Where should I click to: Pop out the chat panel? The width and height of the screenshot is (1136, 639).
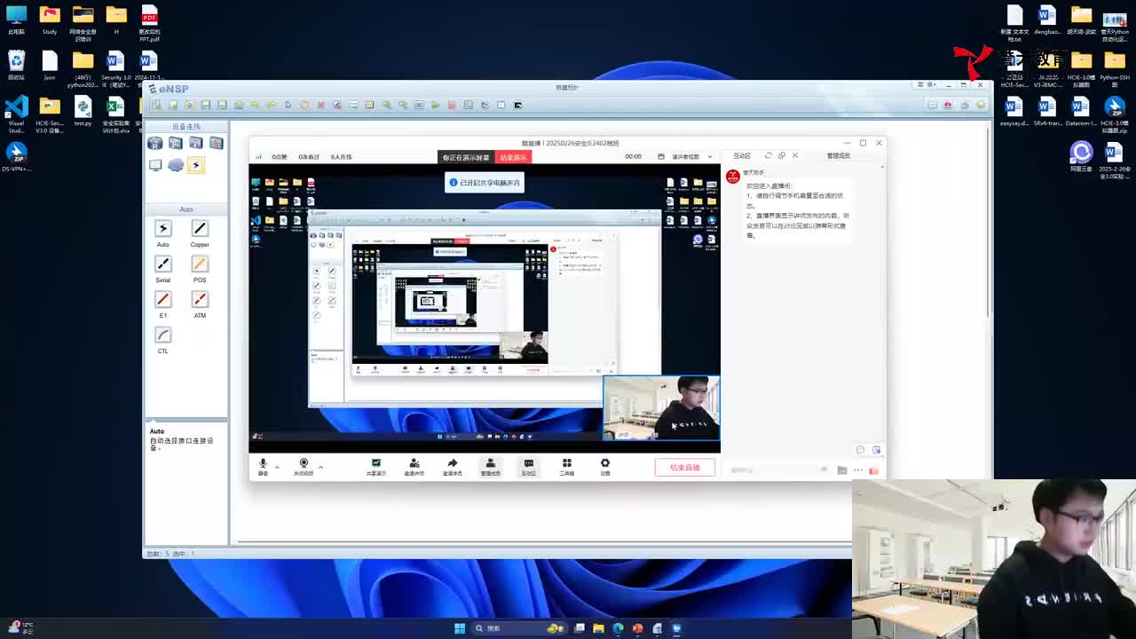(782, 155)
